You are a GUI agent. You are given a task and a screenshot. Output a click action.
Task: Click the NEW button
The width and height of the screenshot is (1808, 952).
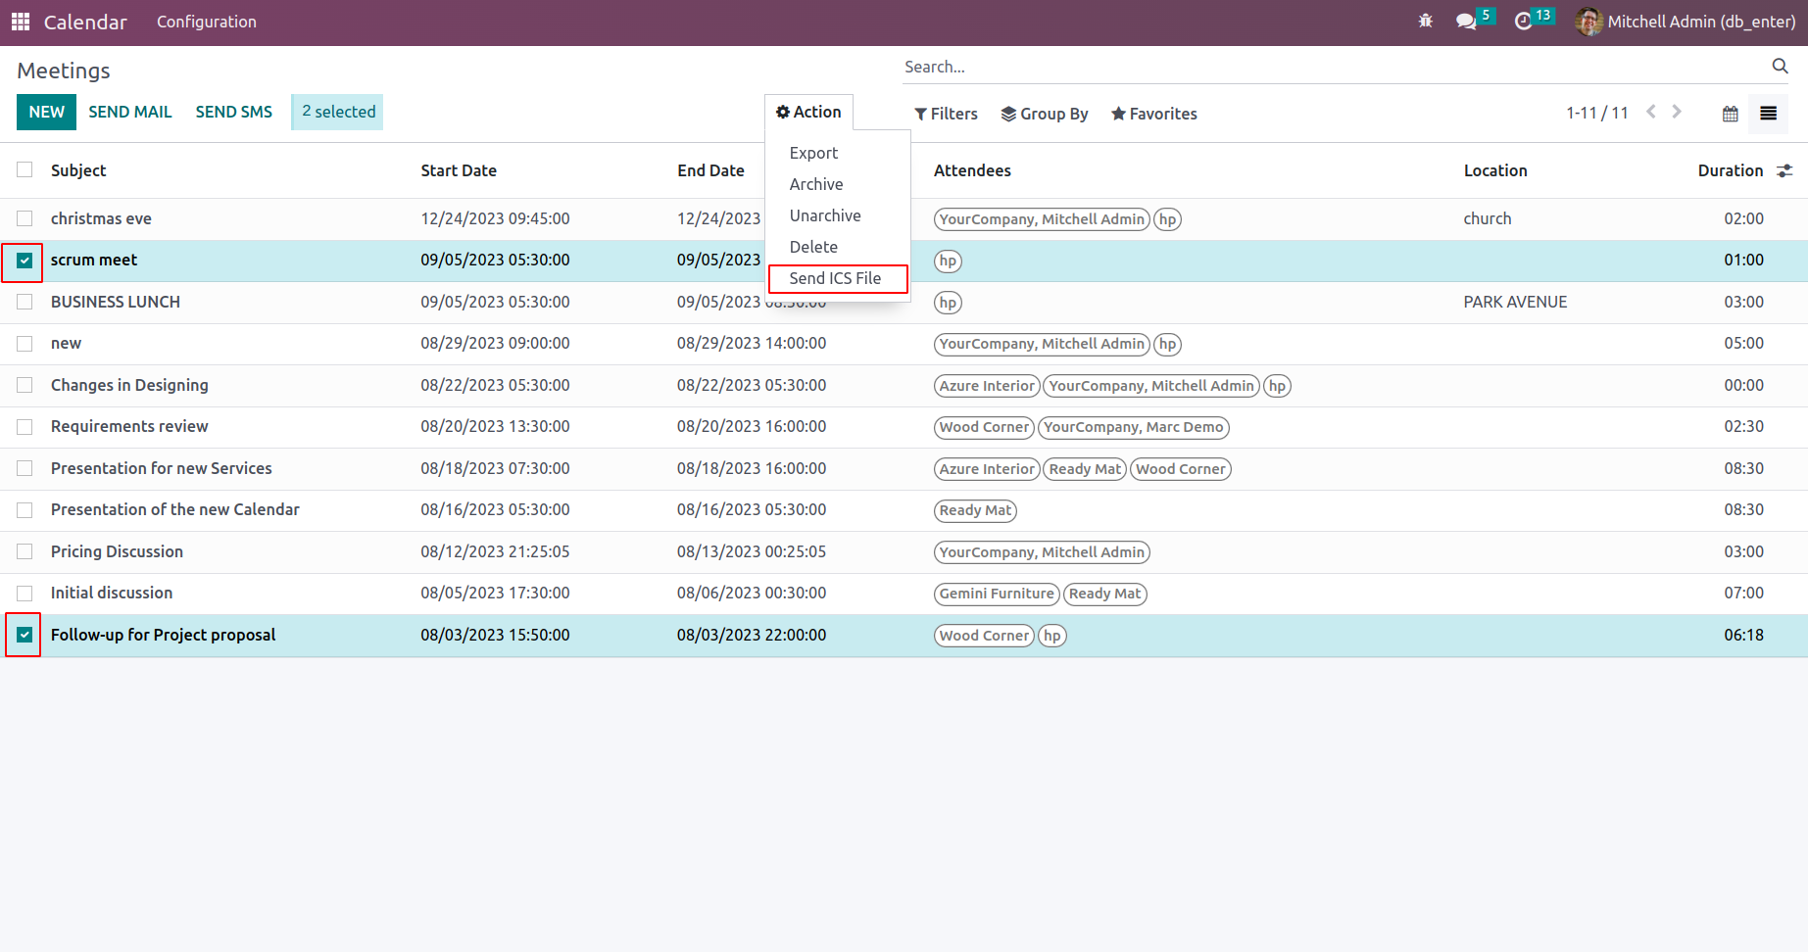click(x=46, y=112)
